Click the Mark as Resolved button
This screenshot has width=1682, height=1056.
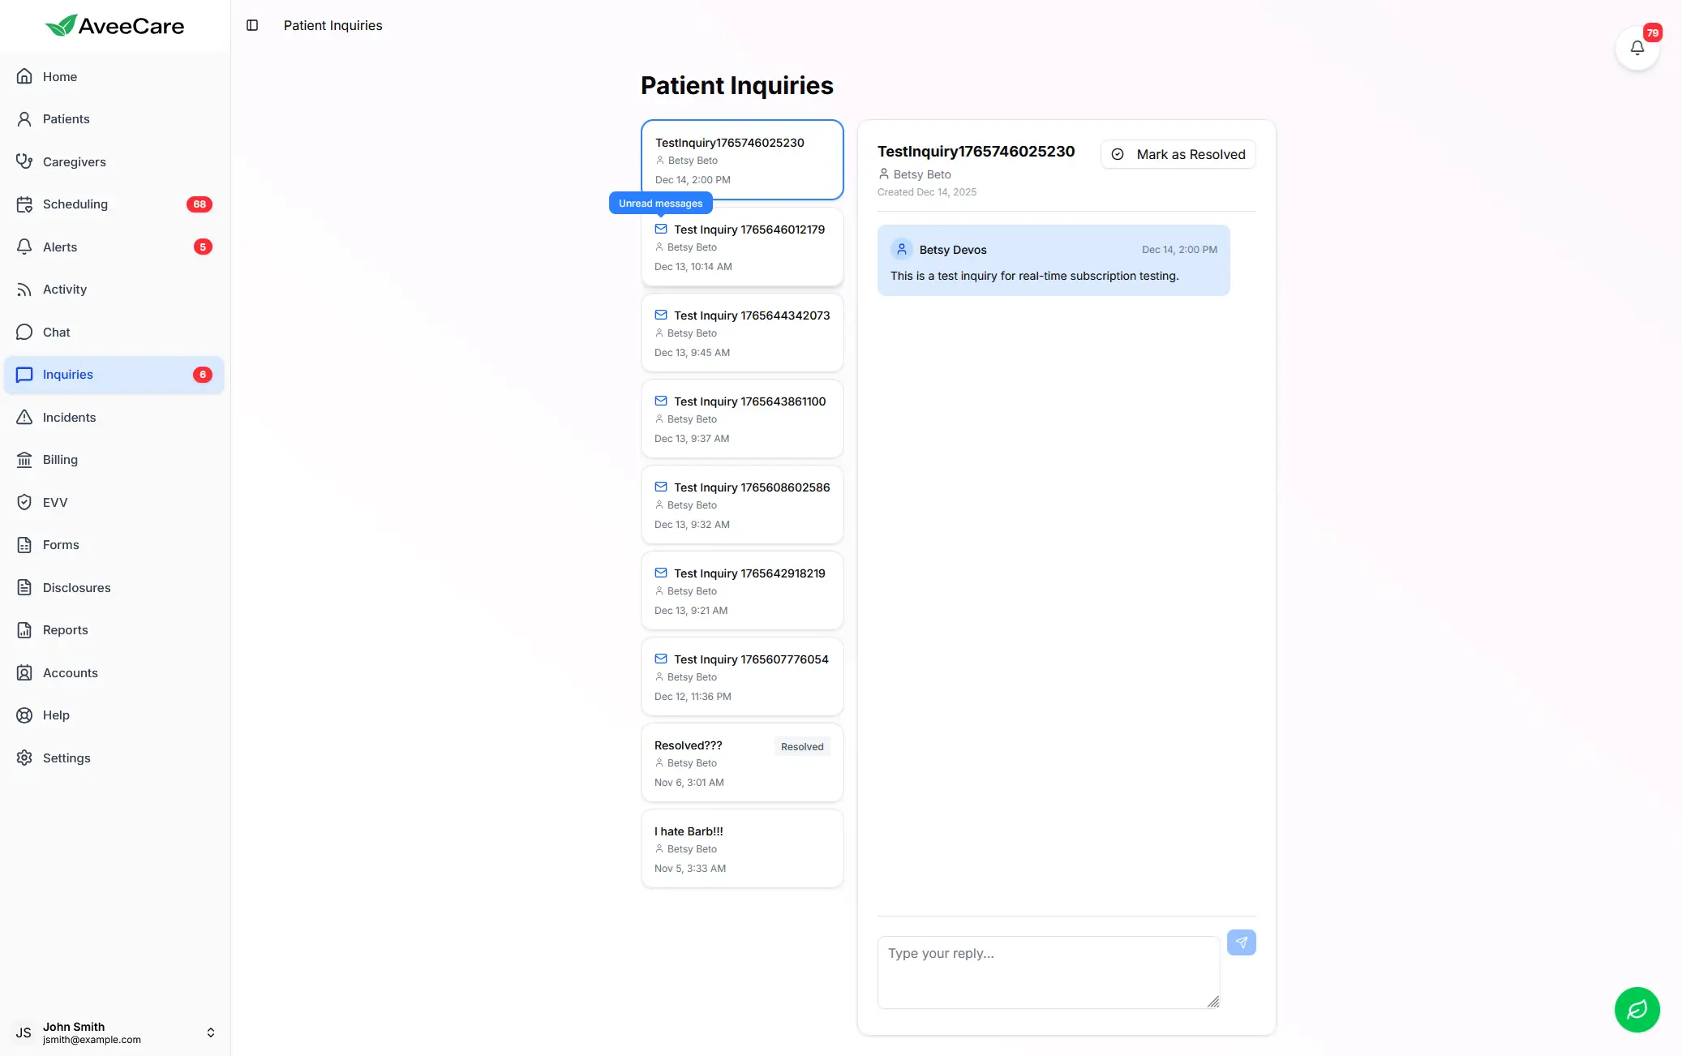pos(1178,154)
